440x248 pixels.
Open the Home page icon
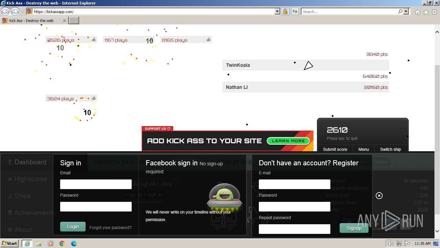[x=417, y=12]
